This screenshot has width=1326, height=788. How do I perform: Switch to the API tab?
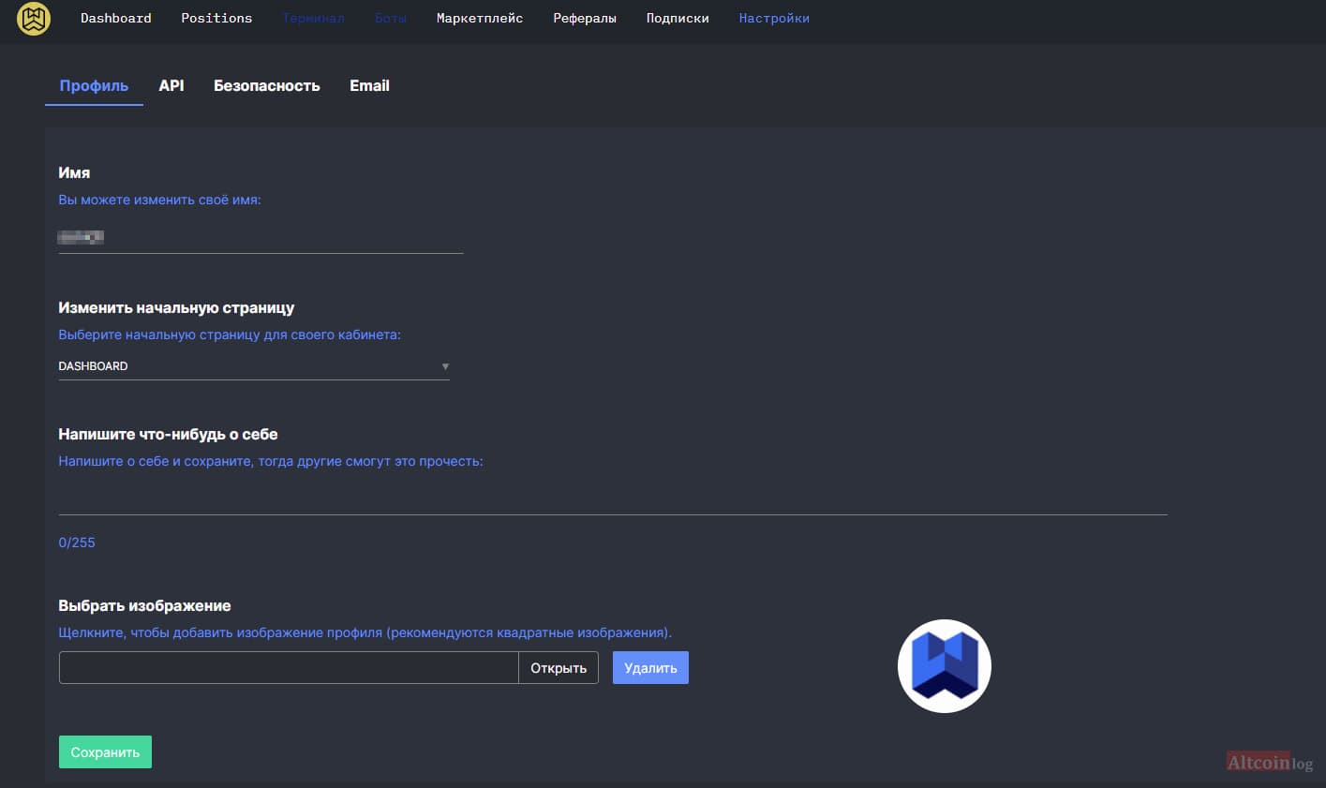click(x=171, y=86)
